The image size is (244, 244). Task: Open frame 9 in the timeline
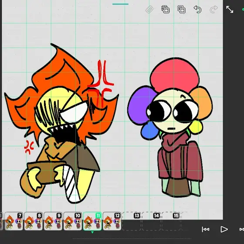tap(53, 221)
